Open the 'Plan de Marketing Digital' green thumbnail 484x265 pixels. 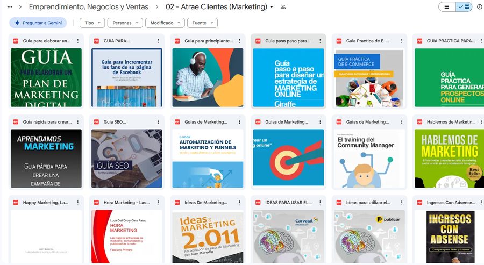pos(46,77)
